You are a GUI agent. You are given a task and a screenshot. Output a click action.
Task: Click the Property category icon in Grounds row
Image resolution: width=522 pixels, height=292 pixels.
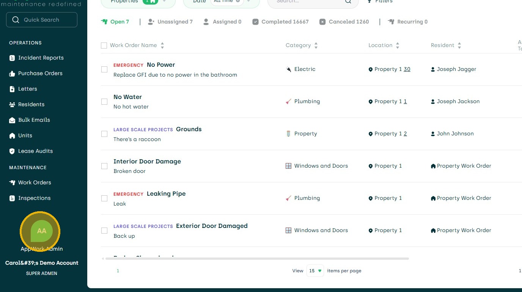click(x=289, y=134)
